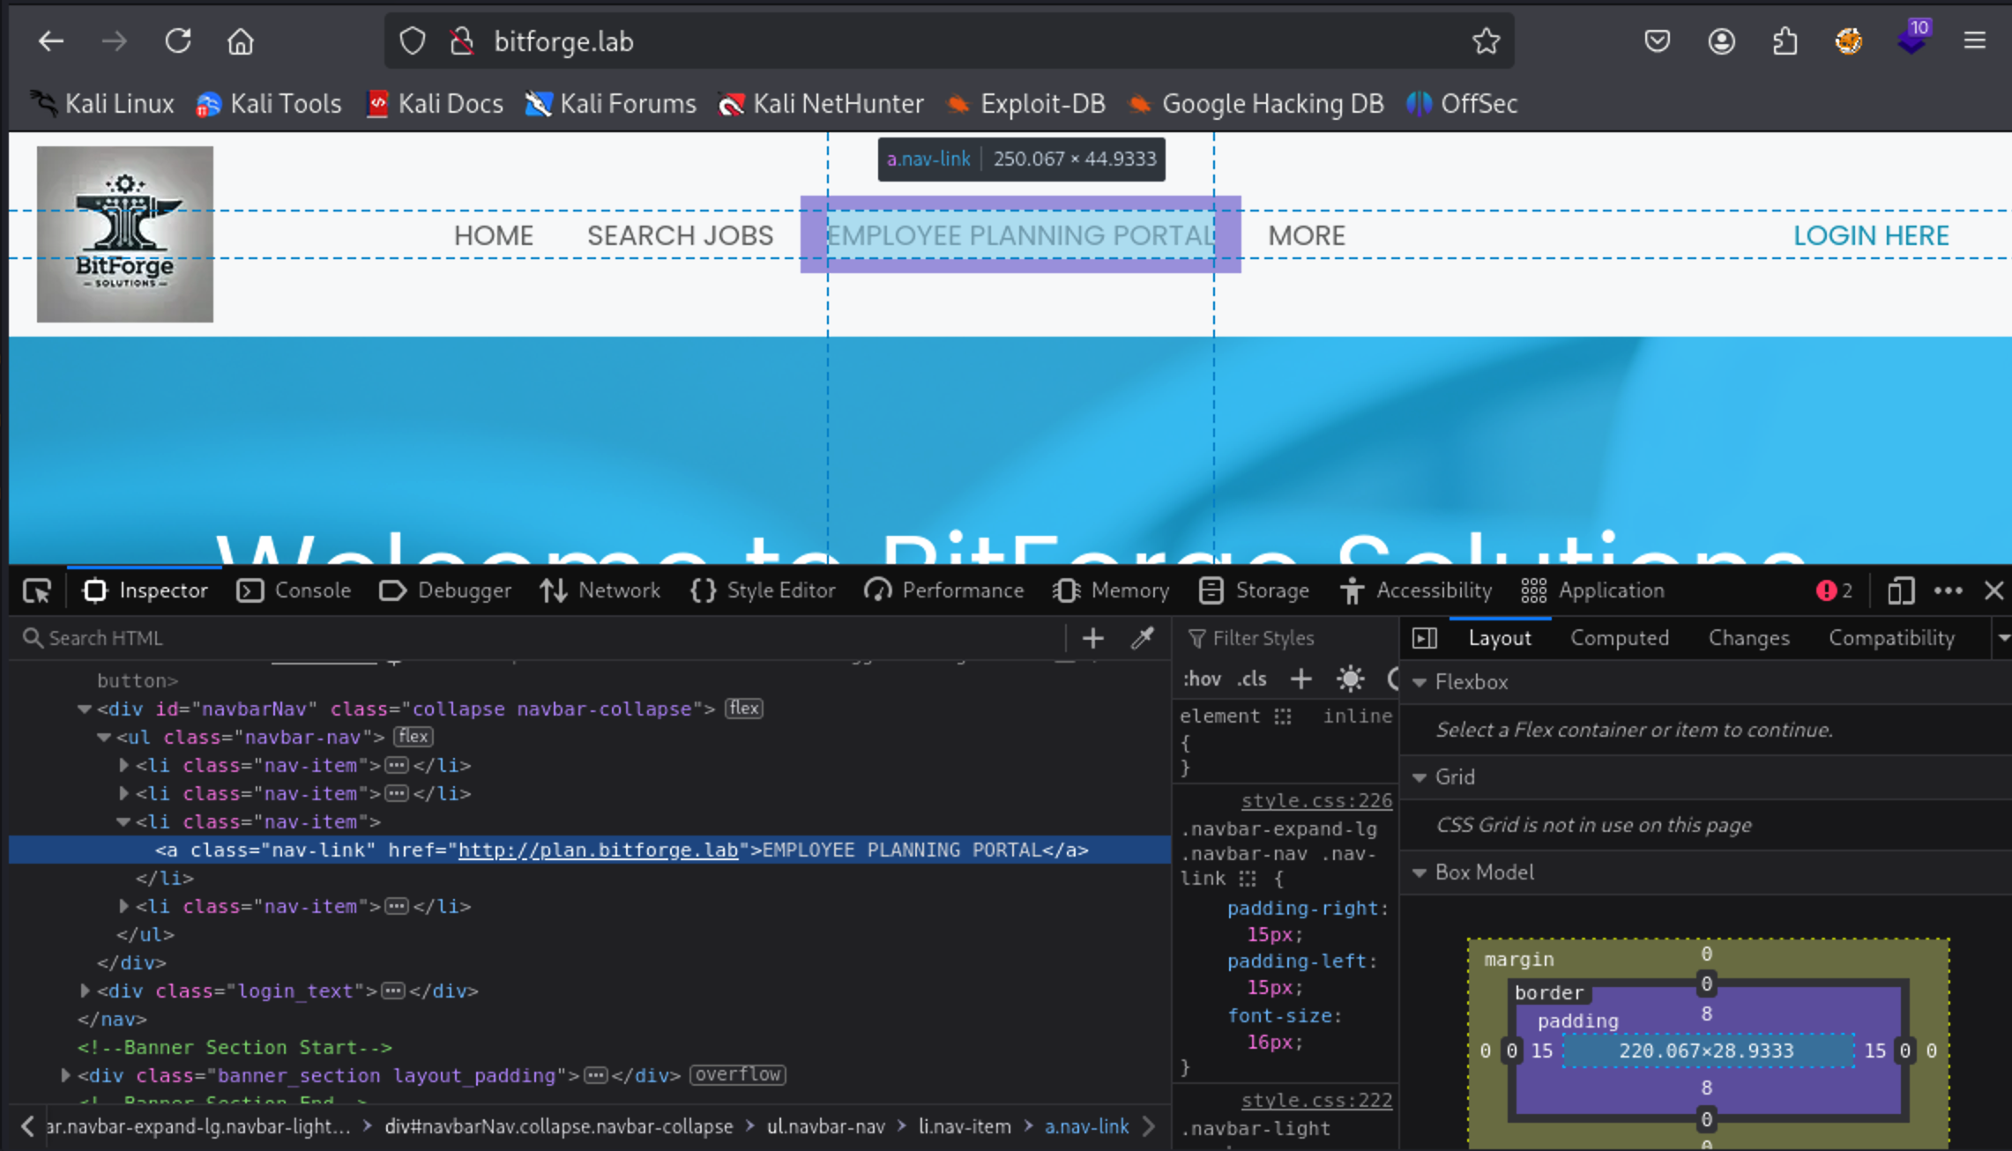Collapse the navbarNav div node
2012x1151 pixels.
coord(85,709)
